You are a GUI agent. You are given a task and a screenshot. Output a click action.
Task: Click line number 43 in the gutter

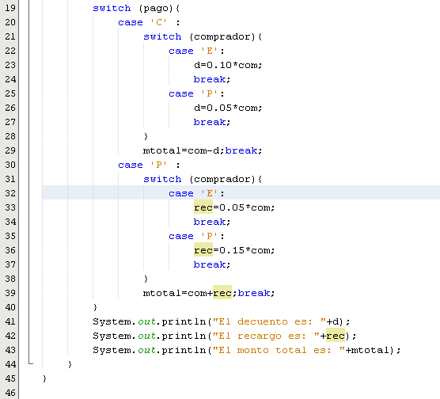[x=10, y=350]
